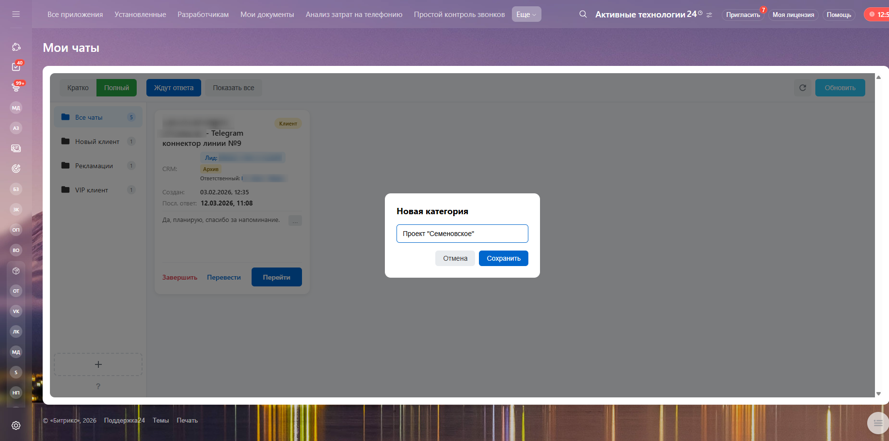Open the hamburger menu in top-left corner

pos(16,14)
